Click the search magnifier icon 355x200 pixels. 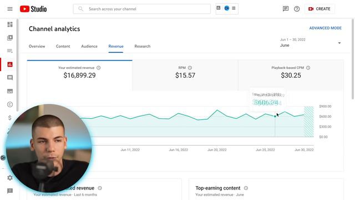pos(80,9)
